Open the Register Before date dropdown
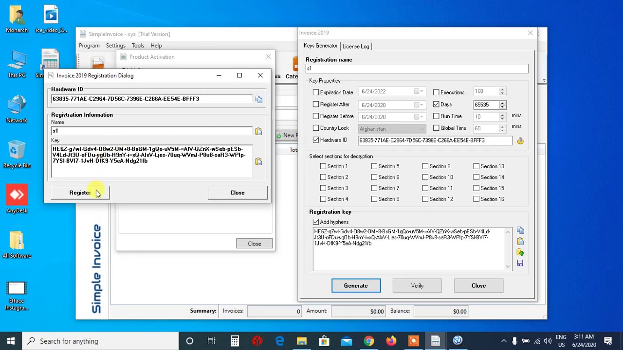This screenshot has height=350, width=623. click(x=419, y=117)
